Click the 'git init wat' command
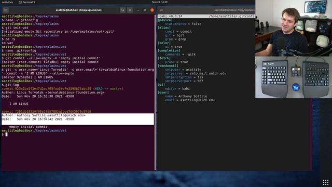Screen dimensions: 332x187 pos(15,28)
